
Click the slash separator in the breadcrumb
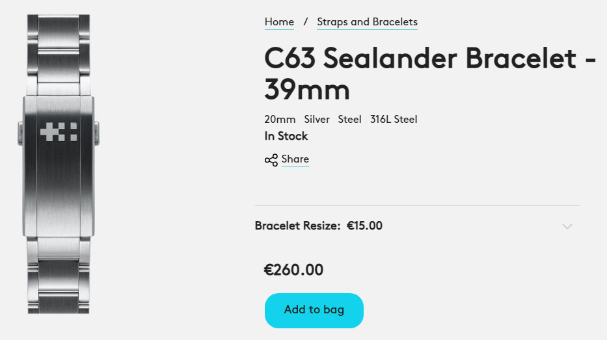click(x=305, y=22)
